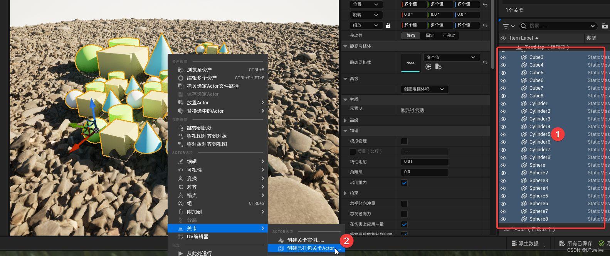The width and height of the screenshot is (610, 256).
Task: Click the Derived Data (派生数据) button
Action: [x=529, y=243]
